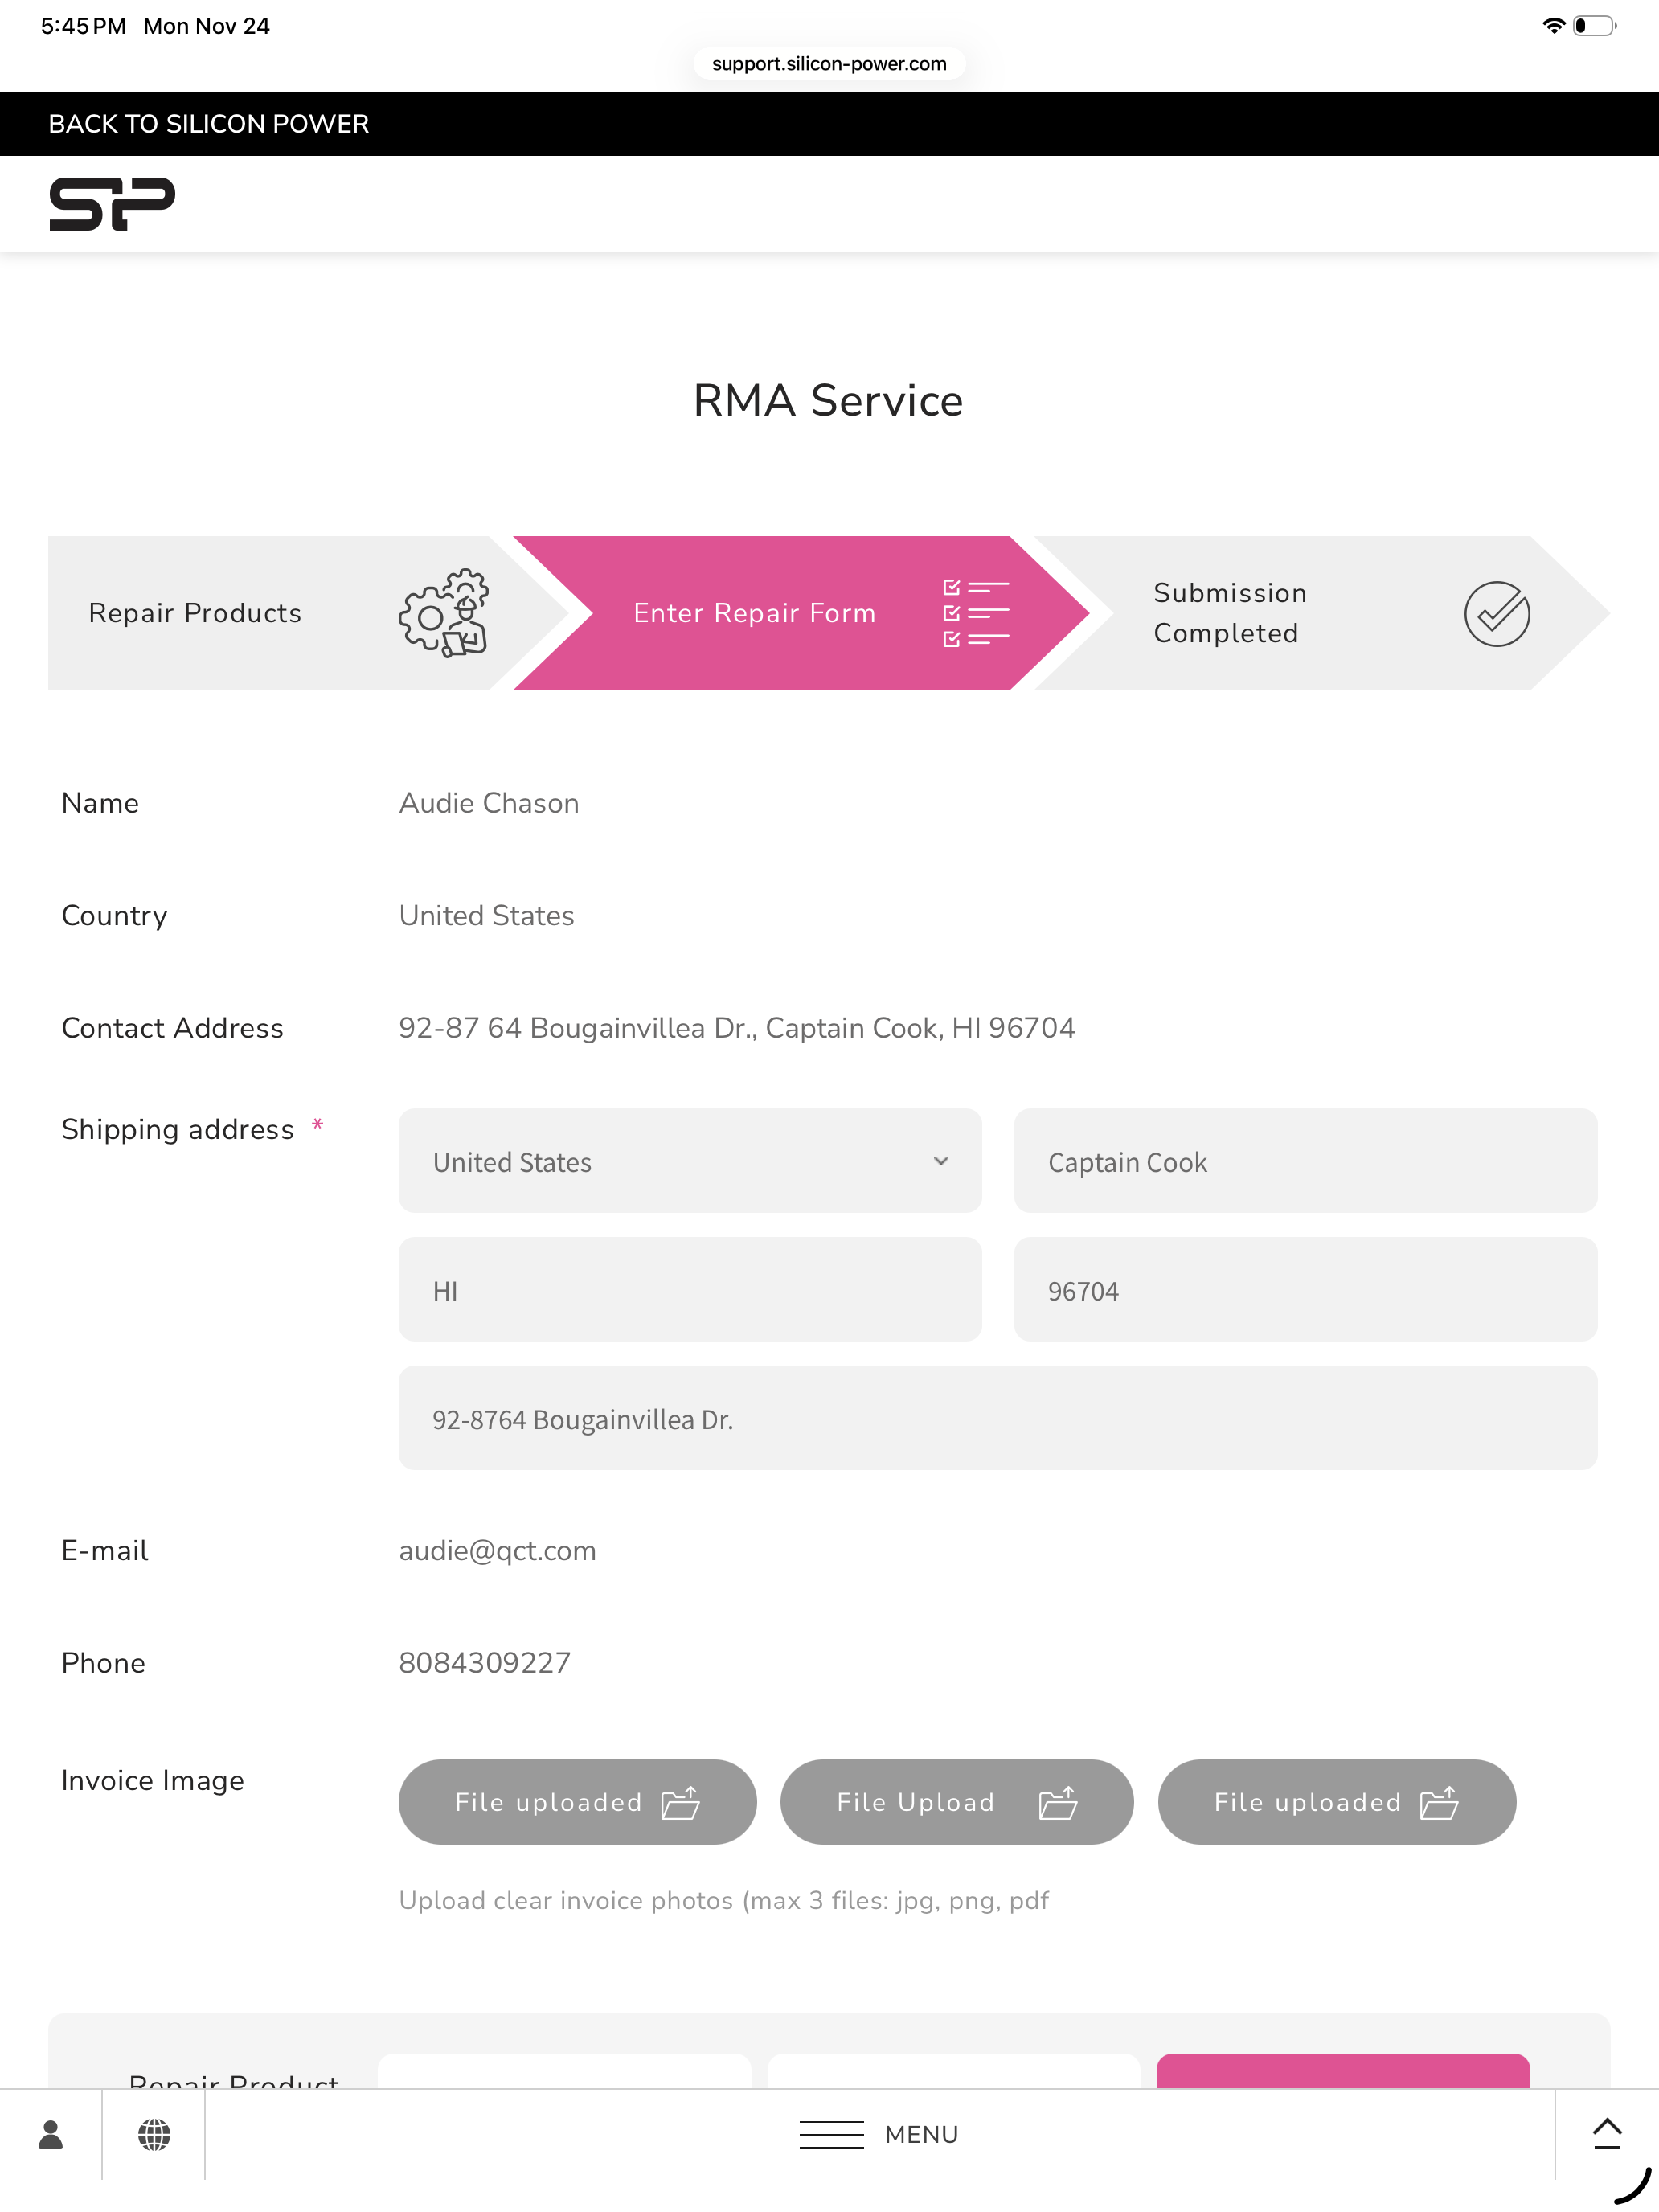Open the hamburger MENU
Viewport: 1659px width, 2212px height.
(879, 2134)
